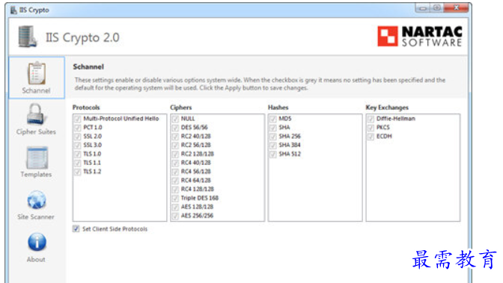Open the Templates sidebar icon

pyautogui.click(x=37, y=158)
